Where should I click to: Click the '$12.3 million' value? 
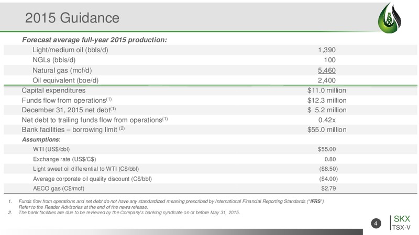[x=327, y=100]
